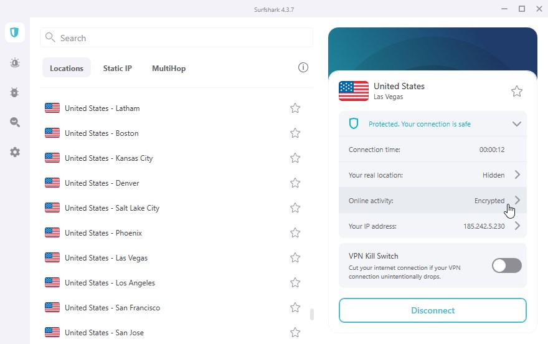Click the Hidden real location value
Image resolution: width=548 pixels, height=344 pixels.
pos(493,175)
